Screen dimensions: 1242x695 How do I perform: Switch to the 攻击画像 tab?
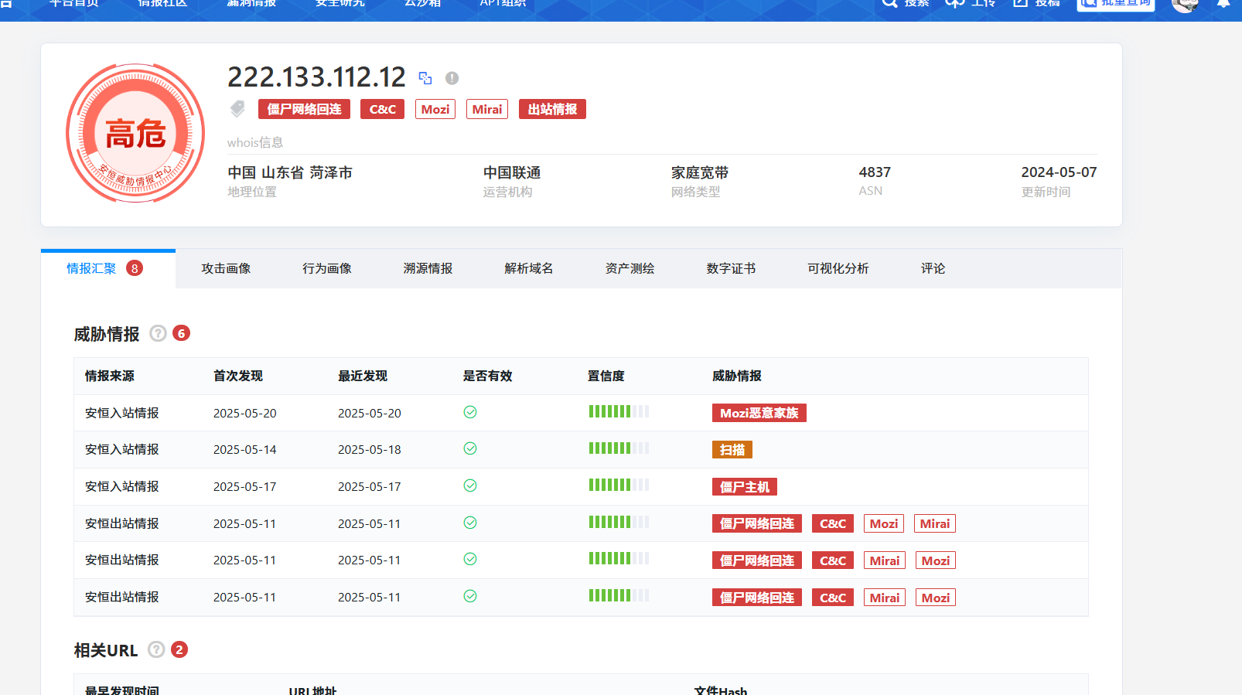226,268
